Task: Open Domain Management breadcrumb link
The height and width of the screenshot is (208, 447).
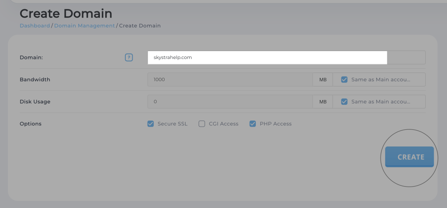Action: 84,26
